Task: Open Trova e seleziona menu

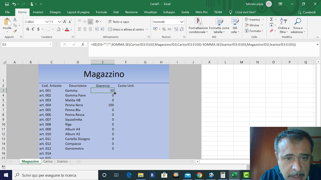Action: (x=298, y=26)
